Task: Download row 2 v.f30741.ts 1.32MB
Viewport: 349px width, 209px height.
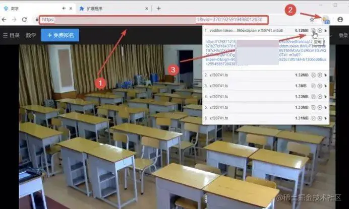Action: pos(325,75)
